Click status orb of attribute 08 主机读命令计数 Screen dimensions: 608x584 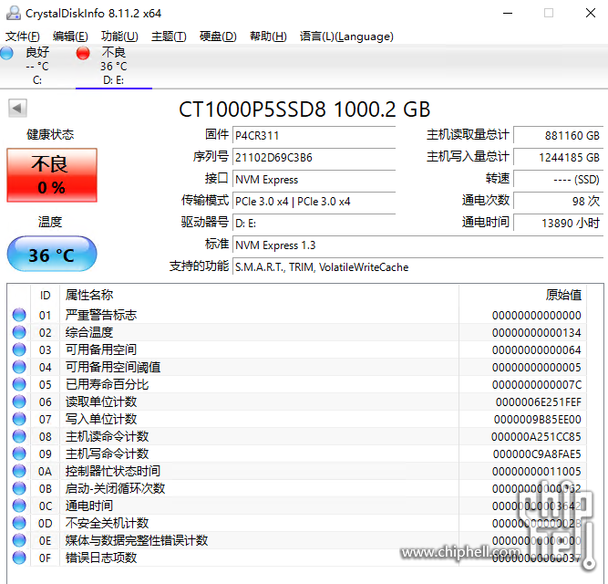click(x=19, y=436)
